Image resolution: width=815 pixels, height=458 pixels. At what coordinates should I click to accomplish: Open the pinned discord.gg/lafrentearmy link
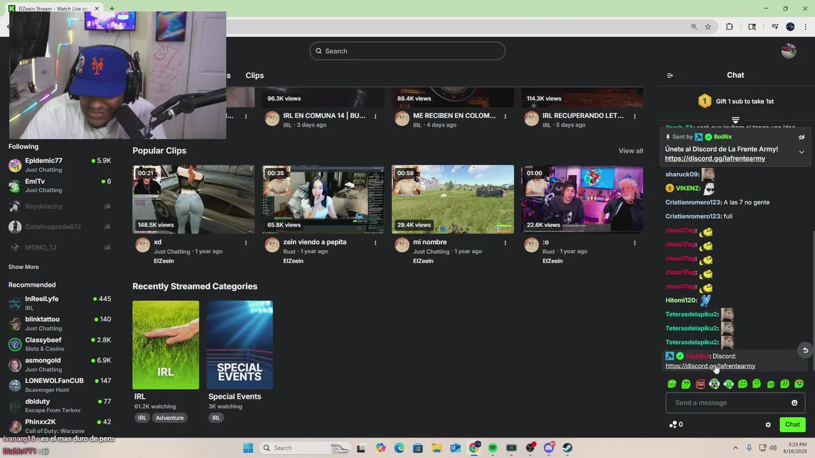point(715,158)
